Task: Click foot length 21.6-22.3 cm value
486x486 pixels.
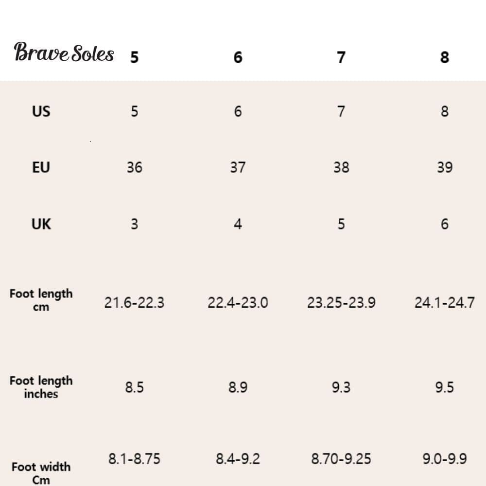Action: coord(134,303)
